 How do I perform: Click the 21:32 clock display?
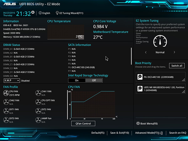[x=23, y=14]
